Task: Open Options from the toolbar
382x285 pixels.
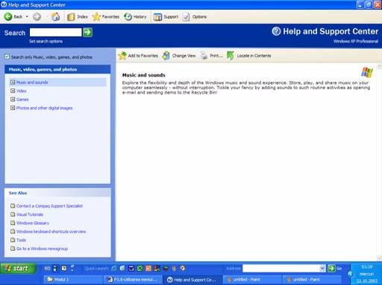Action: pyautogui.click(x=195, y=16)
